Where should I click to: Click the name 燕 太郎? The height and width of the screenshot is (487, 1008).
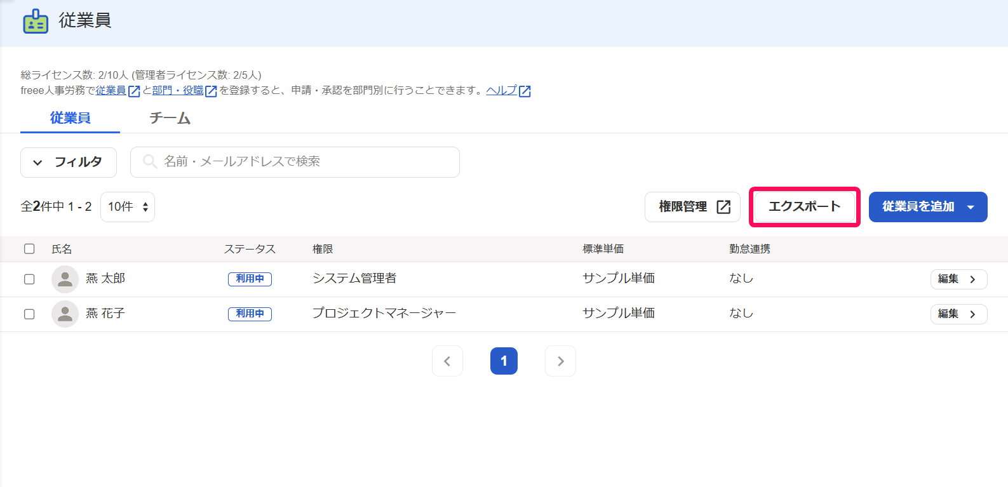[x=105, y=279]
